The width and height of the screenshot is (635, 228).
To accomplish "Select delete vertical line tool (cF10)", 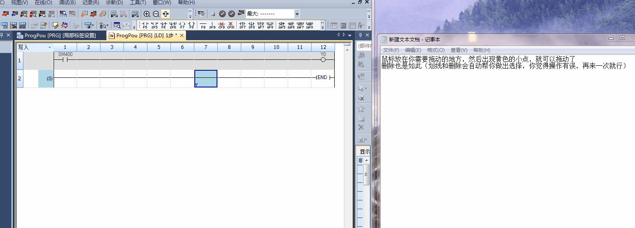I will (x=230, y=25).
